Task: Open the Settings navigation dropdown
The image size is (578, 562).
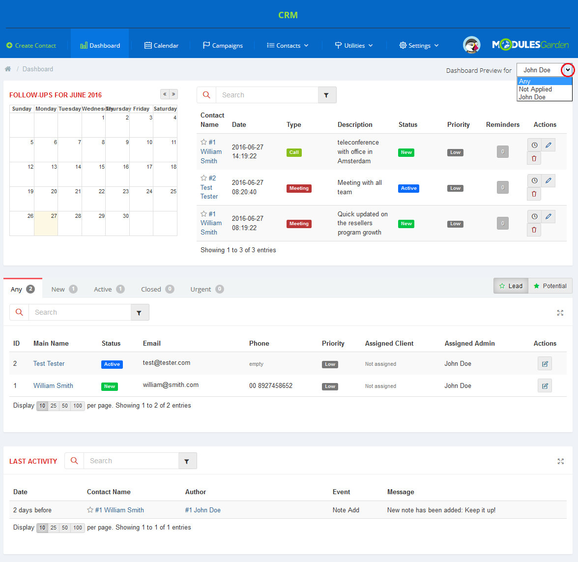Action: [x=419, y=45]
